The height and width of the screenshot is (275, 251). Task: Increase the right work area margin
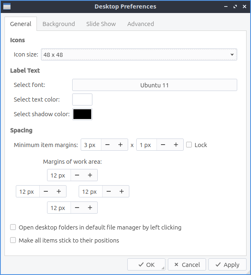click(122, 192)
